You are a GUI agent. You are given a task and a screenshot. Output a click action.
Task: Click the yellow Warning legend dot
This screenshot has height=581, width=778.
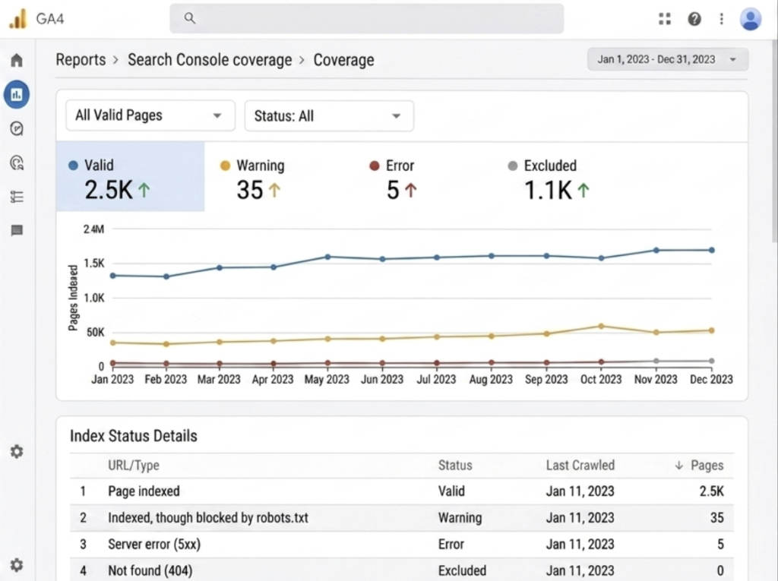[225, 166]
